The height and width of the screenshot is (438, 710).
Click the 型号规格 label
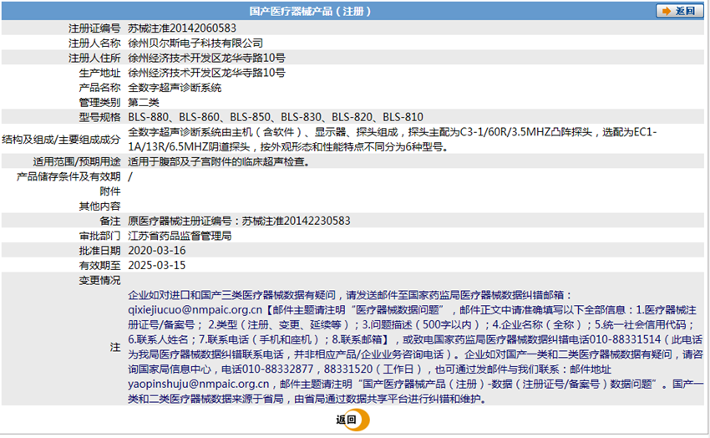click(x=99, y=117)
